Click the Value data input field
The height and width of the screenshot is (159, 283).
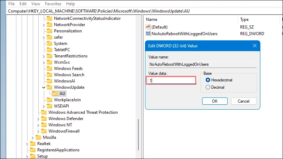(x=171, y=80)
